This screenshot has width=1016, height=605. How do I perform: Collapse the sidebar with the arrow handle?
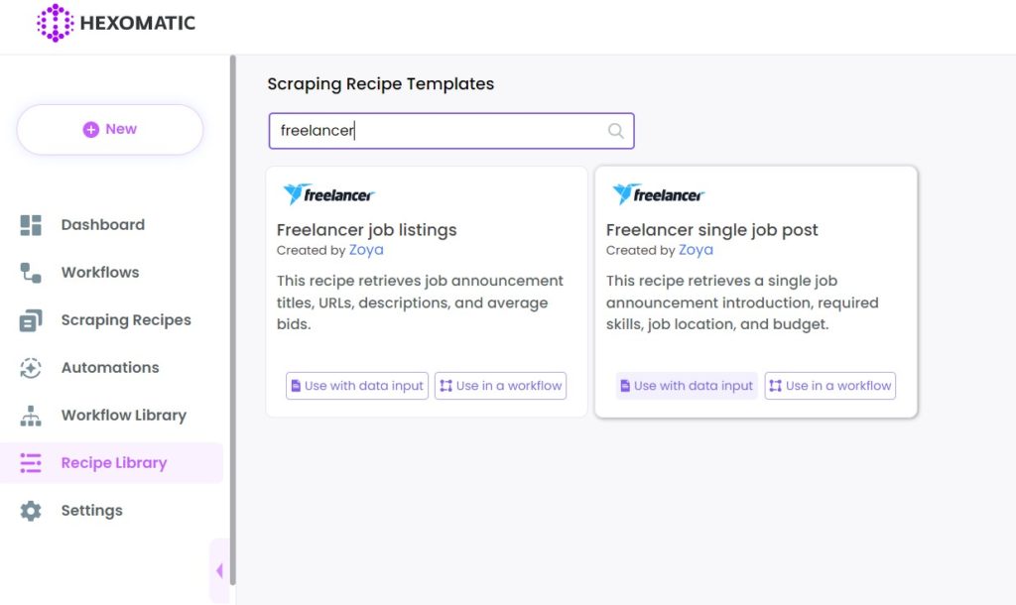coord(219,570)
